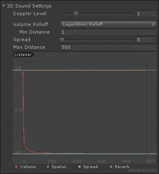Click the 3D Sound Settings header label
The height and width of the screenshot is (174, 159).
coord(29,6)
